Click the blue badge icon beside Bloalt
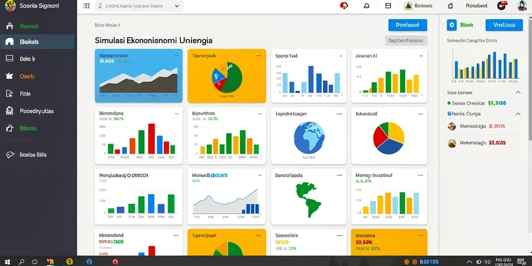The image size is (532, 266). click(x=451, y=25)
